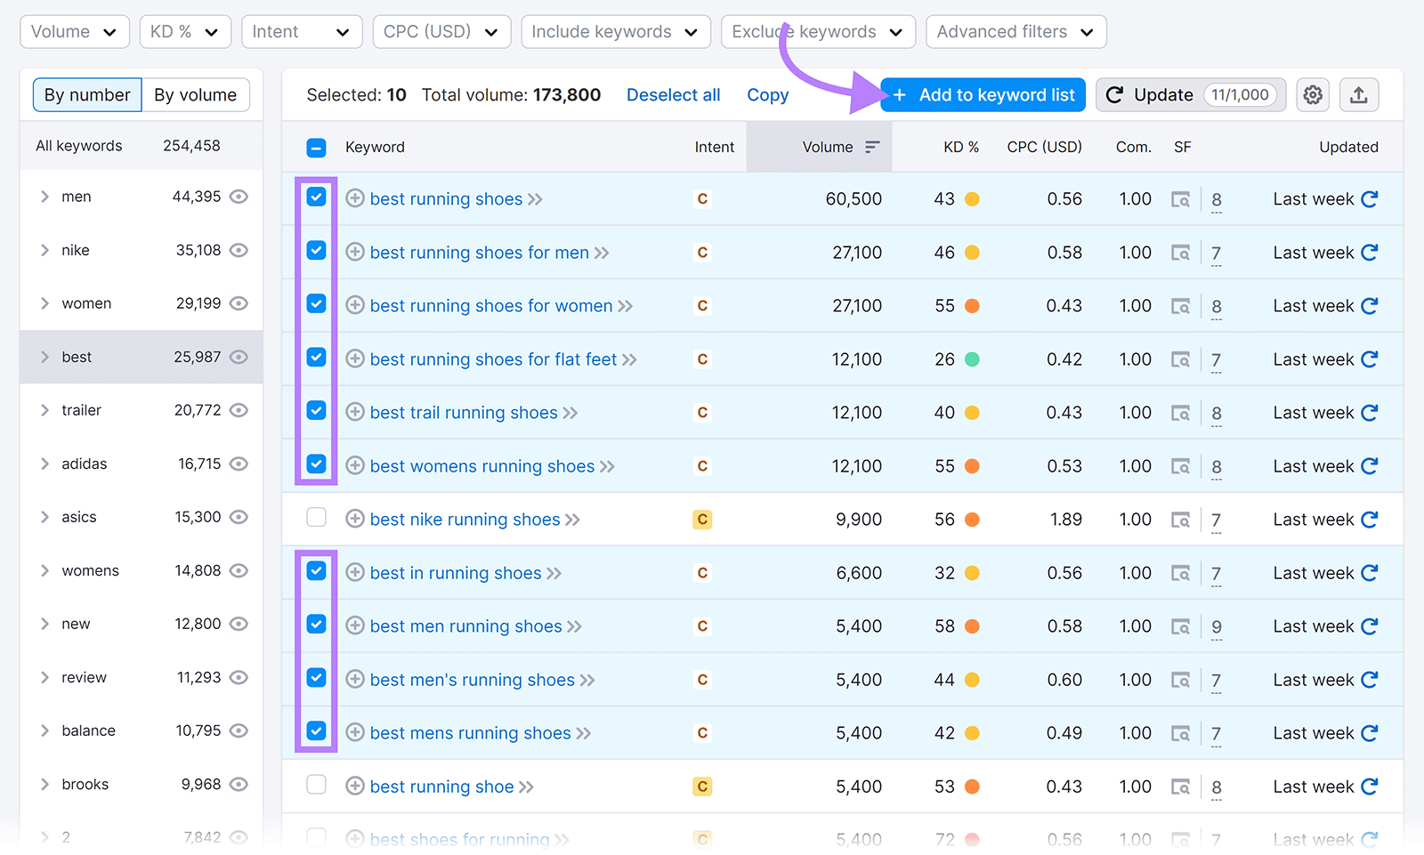Click green KD dot for flat feet row
The image size is (1424, 855).
972,359
